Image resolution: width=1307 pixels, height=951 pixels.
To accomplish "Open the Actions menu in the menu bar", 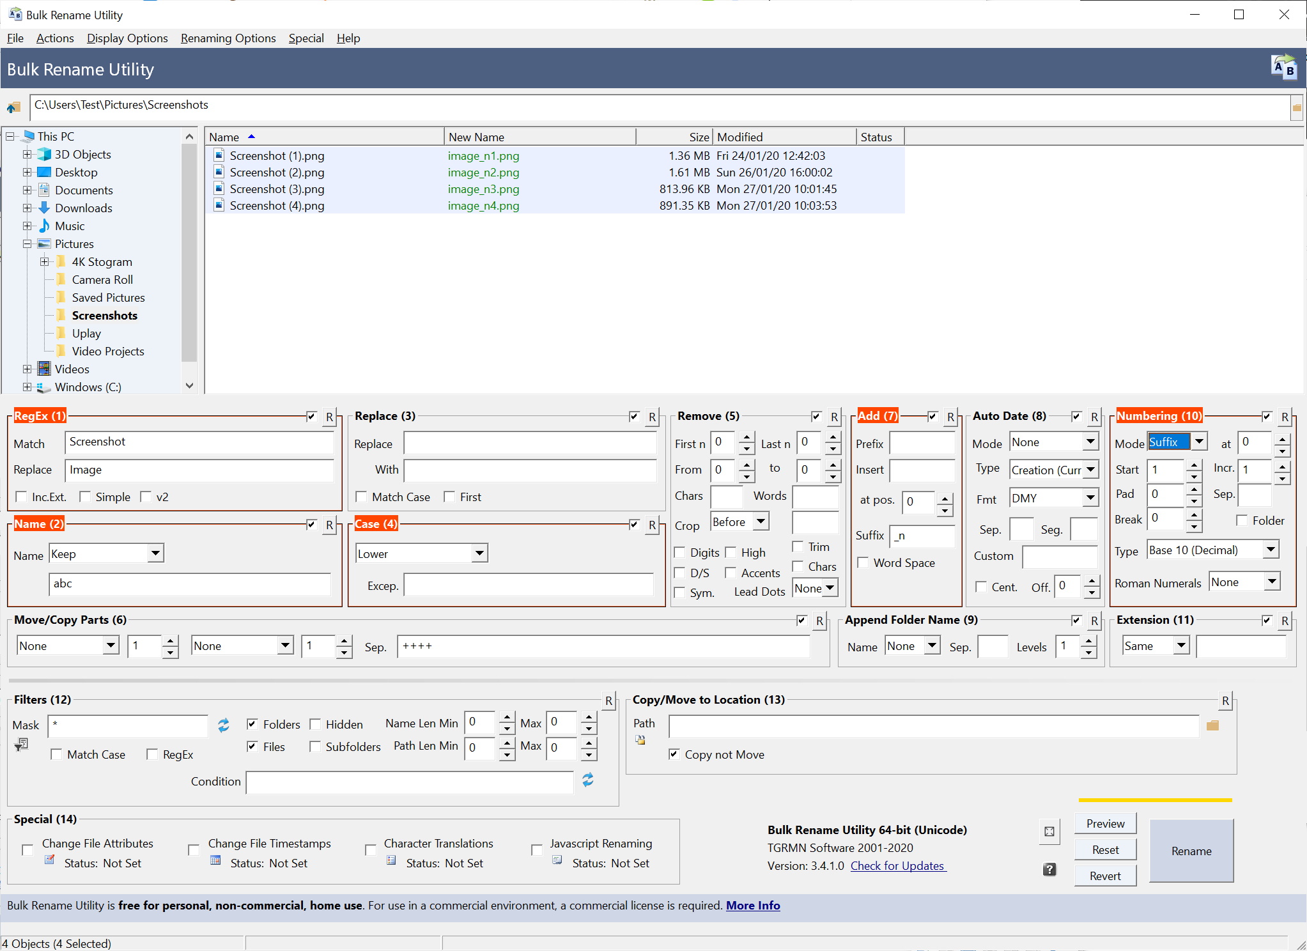I will [x=56, y=38].
